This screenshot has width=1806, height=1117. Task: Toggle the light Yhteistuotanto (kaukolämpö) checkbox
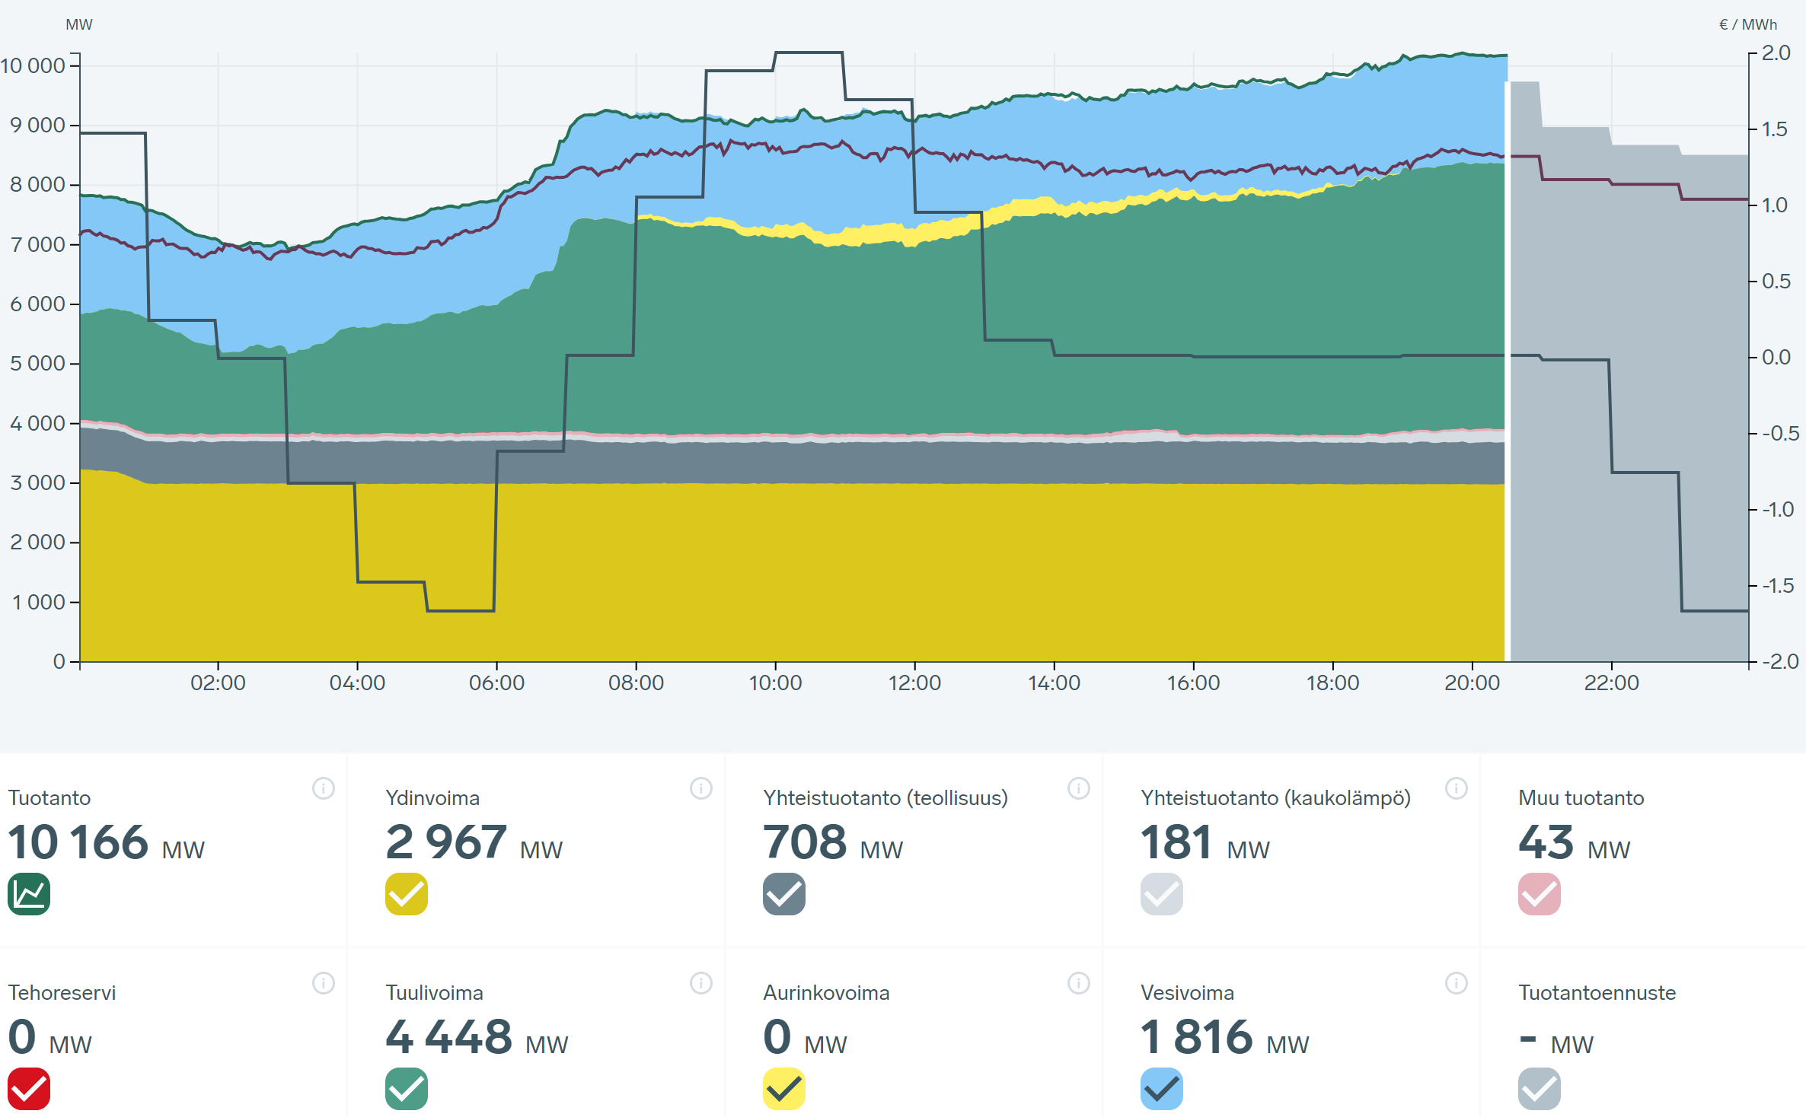(x=1162, y=894)
